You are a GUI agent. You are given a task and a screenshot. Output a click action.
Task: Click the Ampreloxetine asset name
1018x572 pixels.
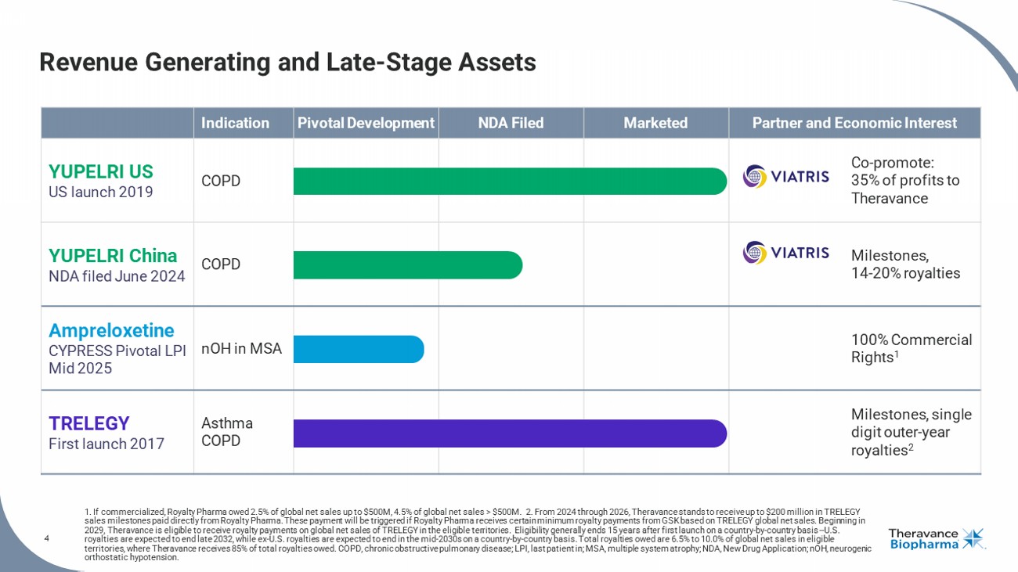click(x=111, y=330)
